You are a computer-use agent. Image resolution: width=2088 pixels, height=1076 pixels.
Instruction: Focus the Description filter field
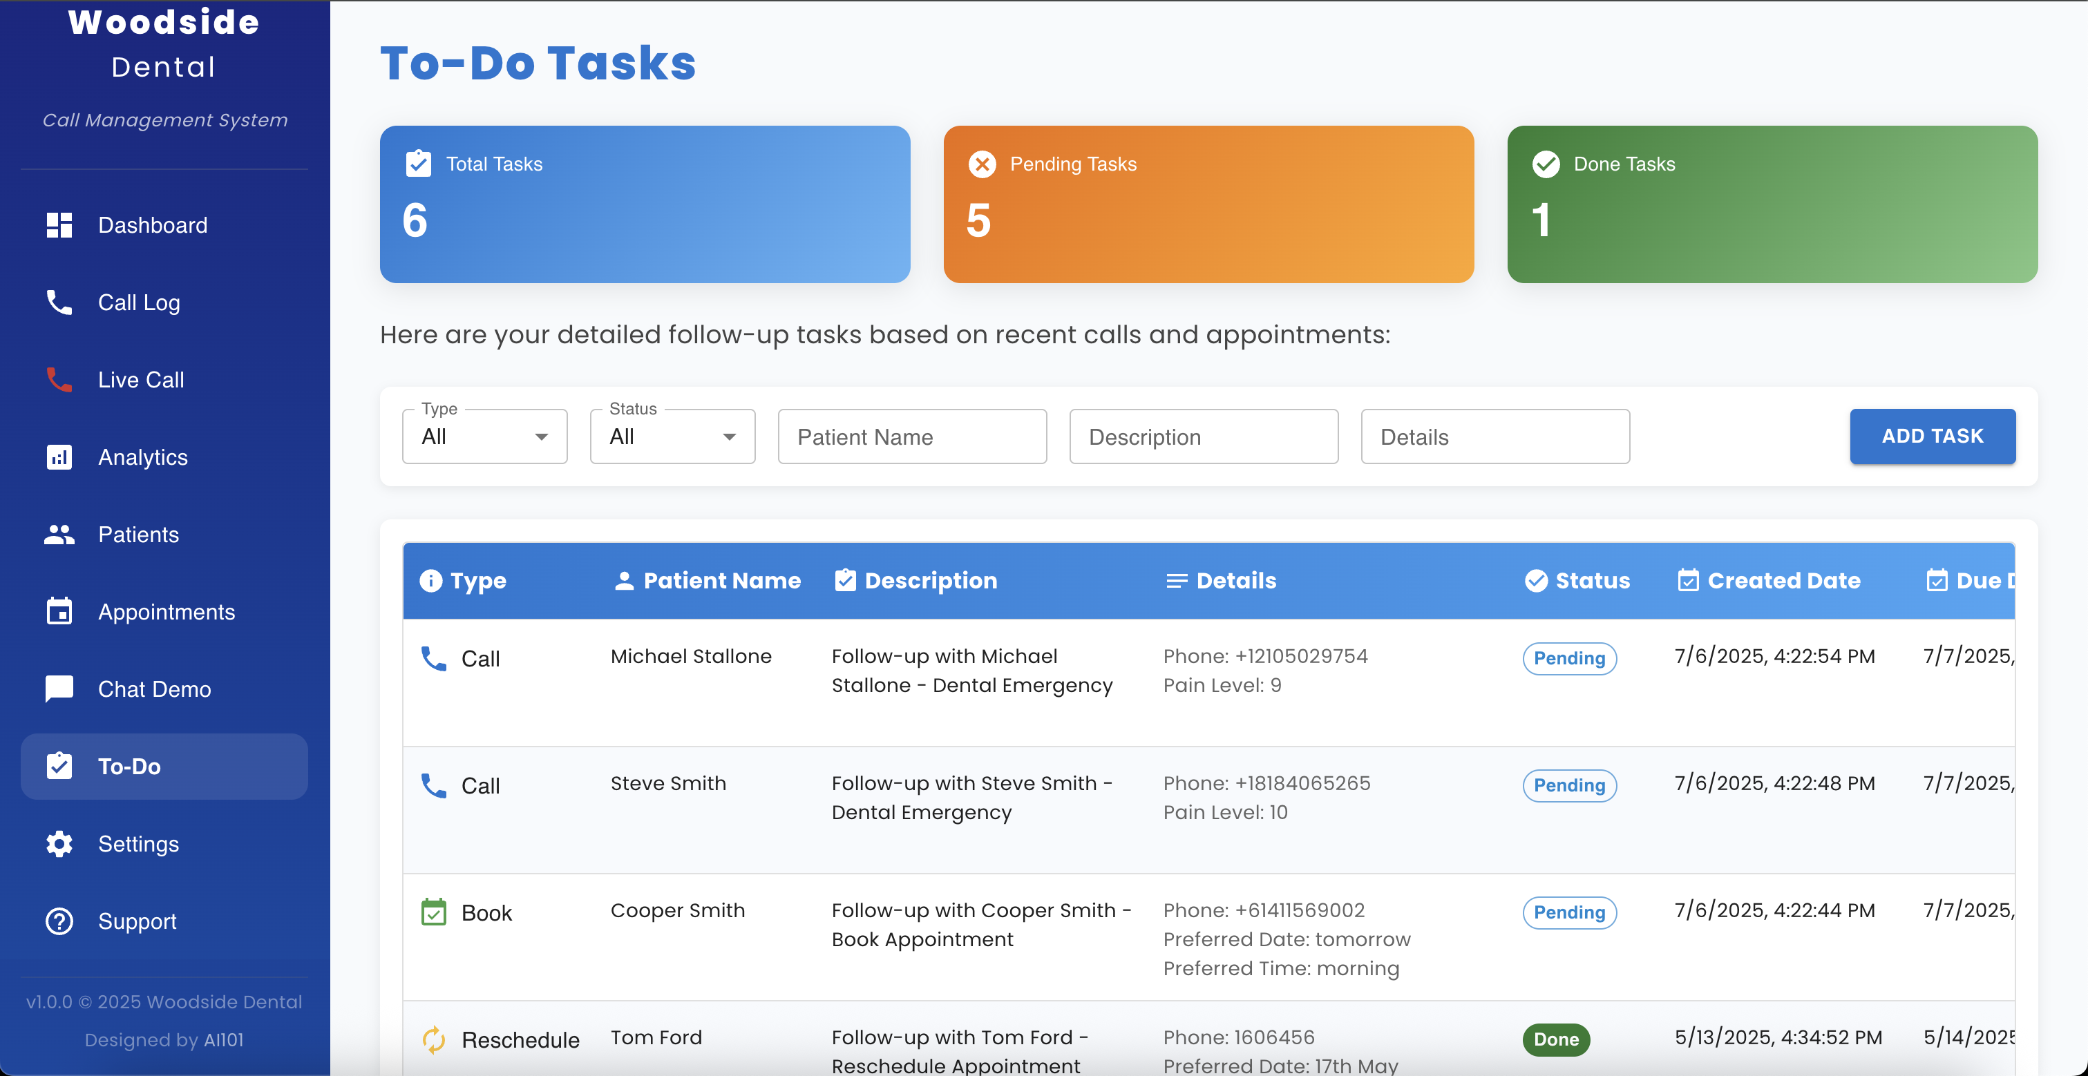click(1204, 436)
